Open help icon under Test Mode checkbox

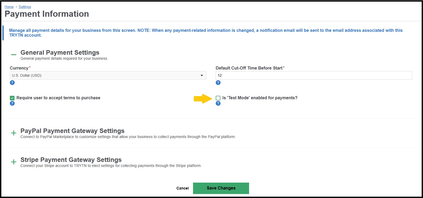coord(218,103)
